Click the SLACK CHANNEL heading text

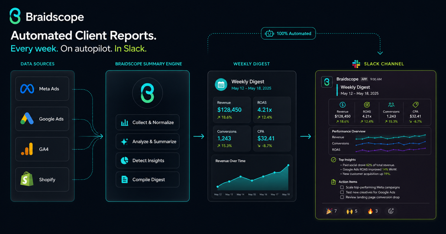pos(383,64)
